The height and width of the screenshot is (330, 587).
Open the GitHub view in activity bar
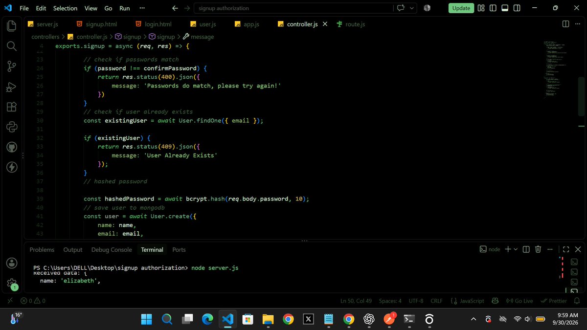(x=12, y=147)
